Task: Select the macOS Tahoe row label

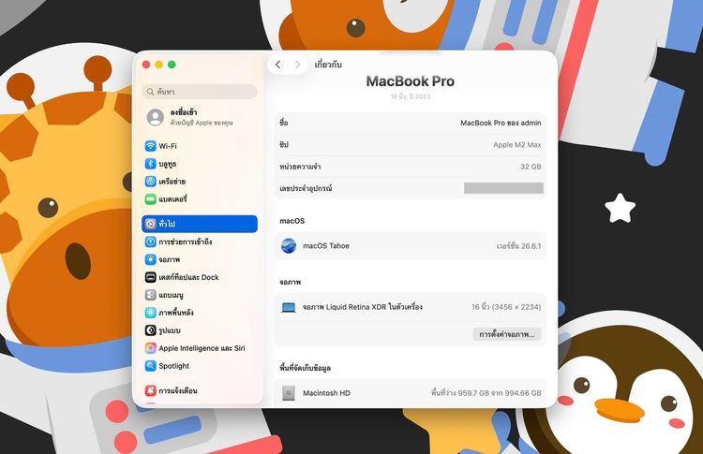Action: [x=326, y=246]
